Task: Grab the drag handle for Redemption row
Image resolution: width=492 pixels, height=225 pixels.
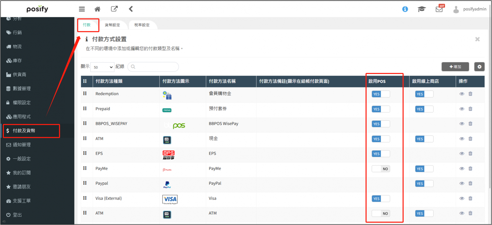Action: pos(85,93)
